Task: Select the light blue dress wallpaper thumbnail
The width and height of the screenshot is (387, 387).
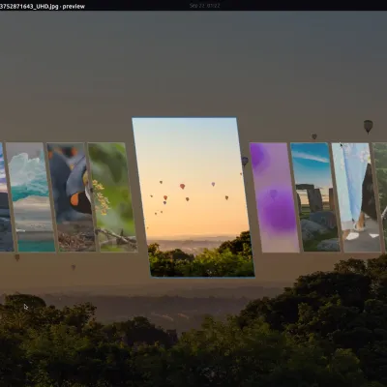Action: coord(356,197)
